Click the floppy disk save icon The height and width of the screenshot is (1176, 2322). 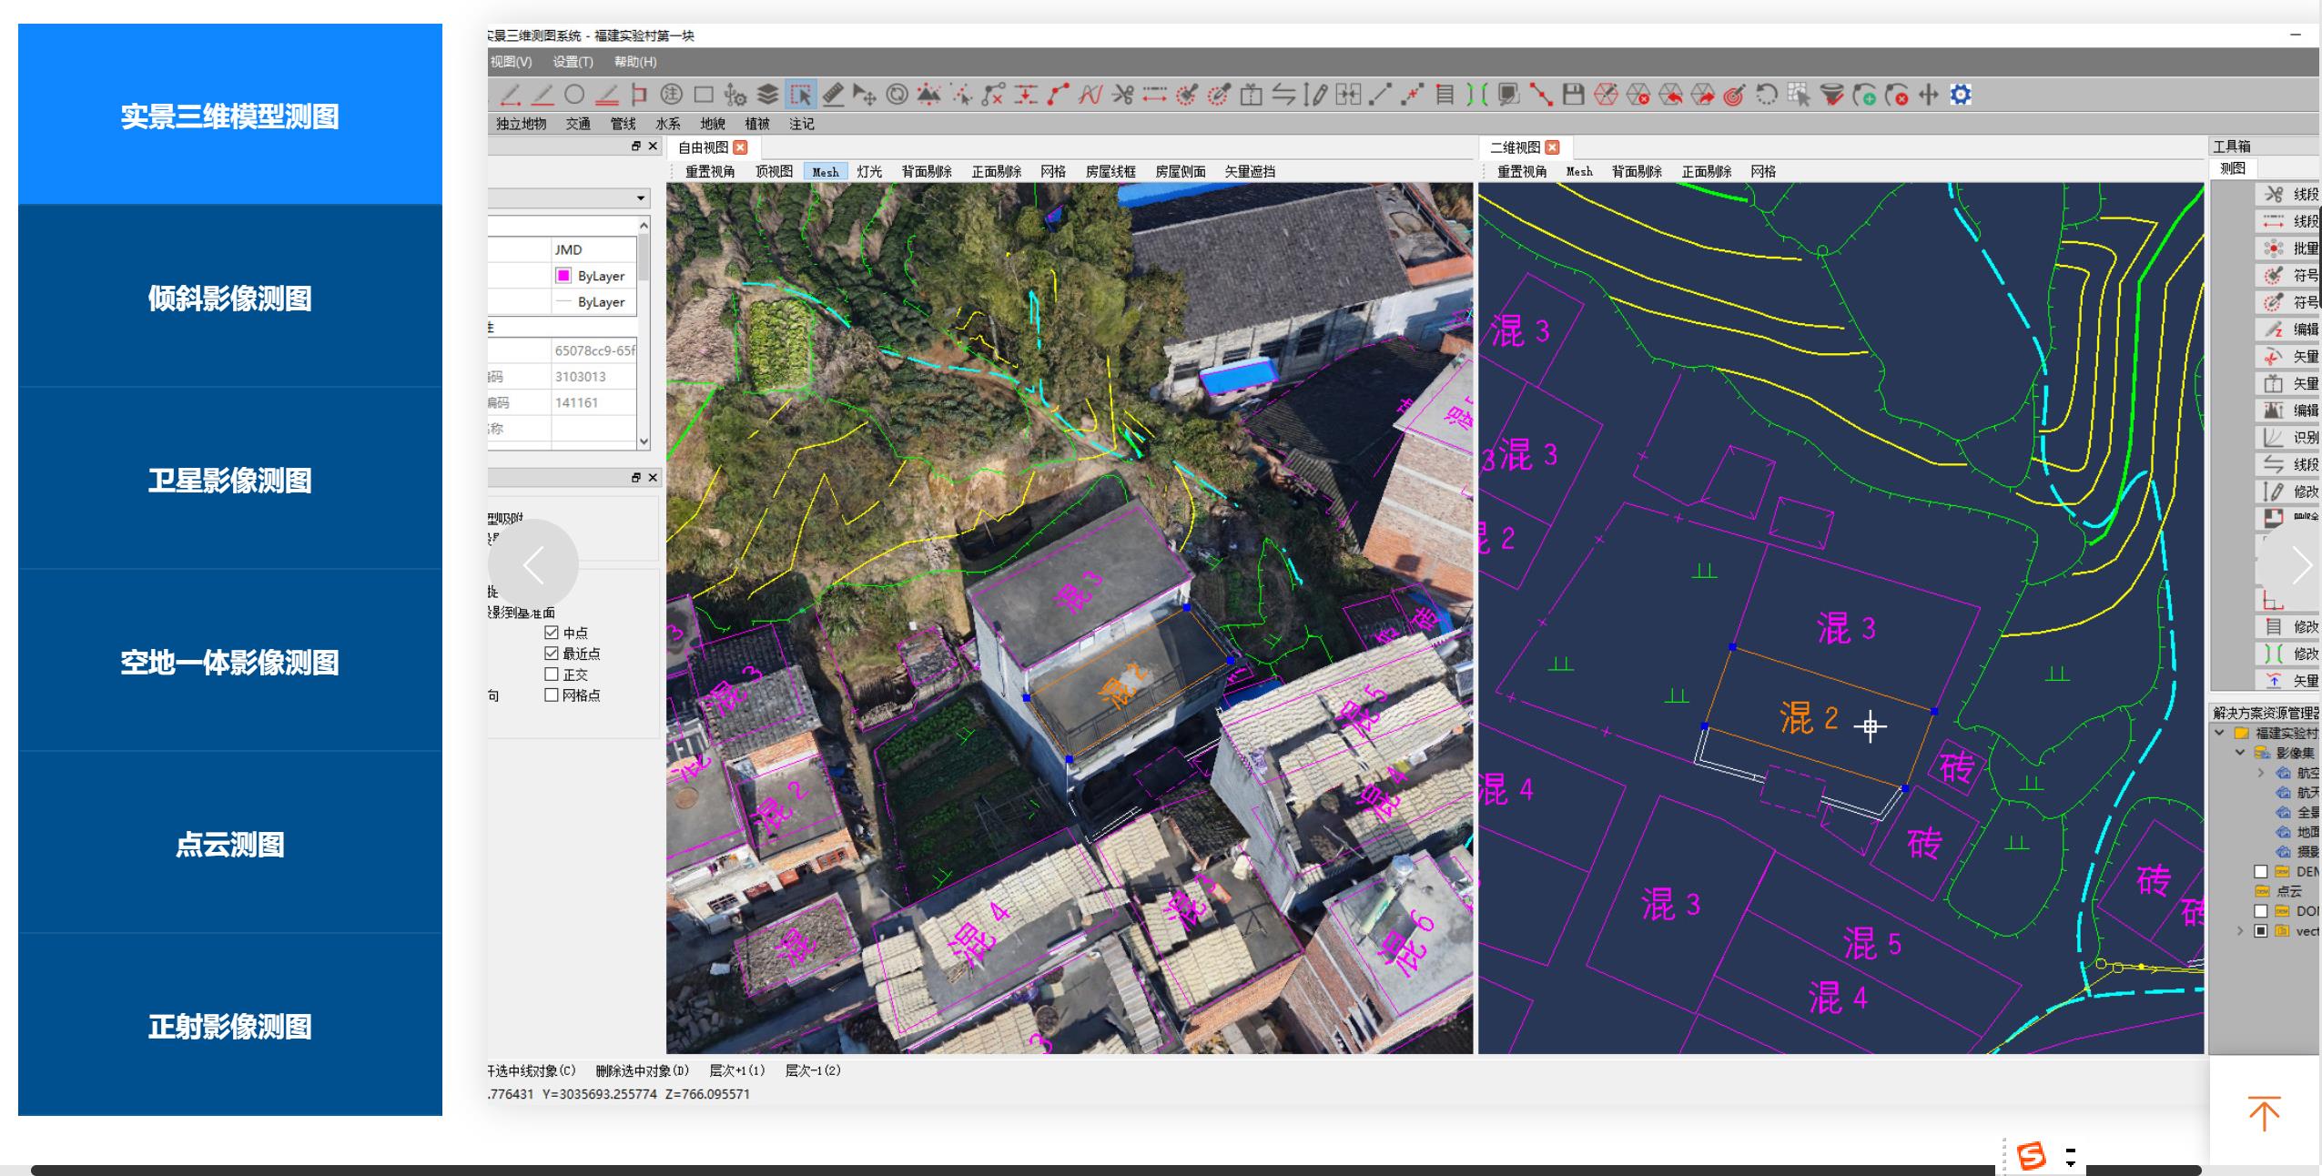(x=1573, y=95)
